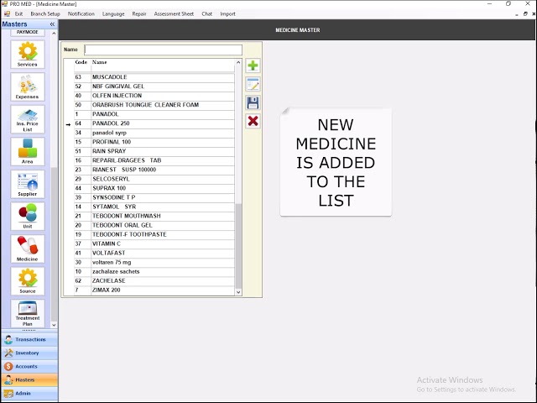Screen dimensions: 537x403
Task: Open the Repair menu
Action: click(139, 13)
